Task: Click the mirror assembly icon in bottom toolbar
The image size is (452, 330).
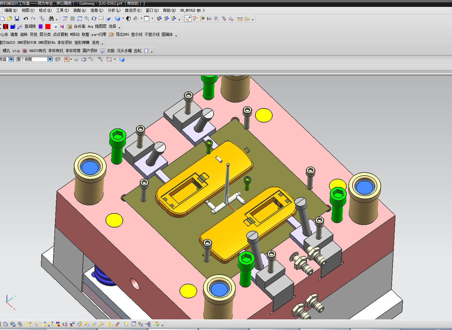Action: point(79,324)
